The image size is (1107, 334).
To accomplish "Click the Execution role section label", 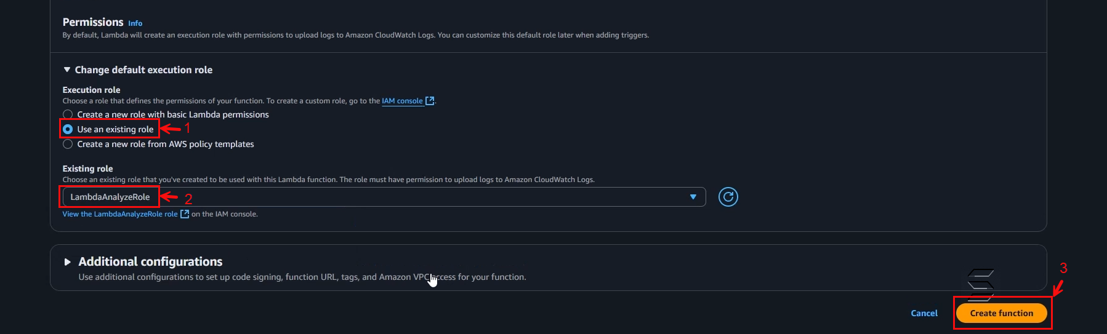I will pos(91,90).
